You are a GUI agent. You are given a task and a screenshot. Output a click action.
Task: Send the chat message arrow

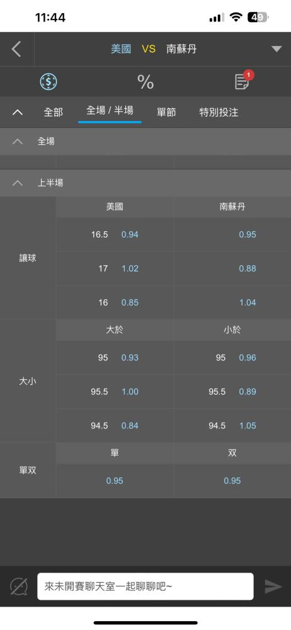[x=273, y=587]
